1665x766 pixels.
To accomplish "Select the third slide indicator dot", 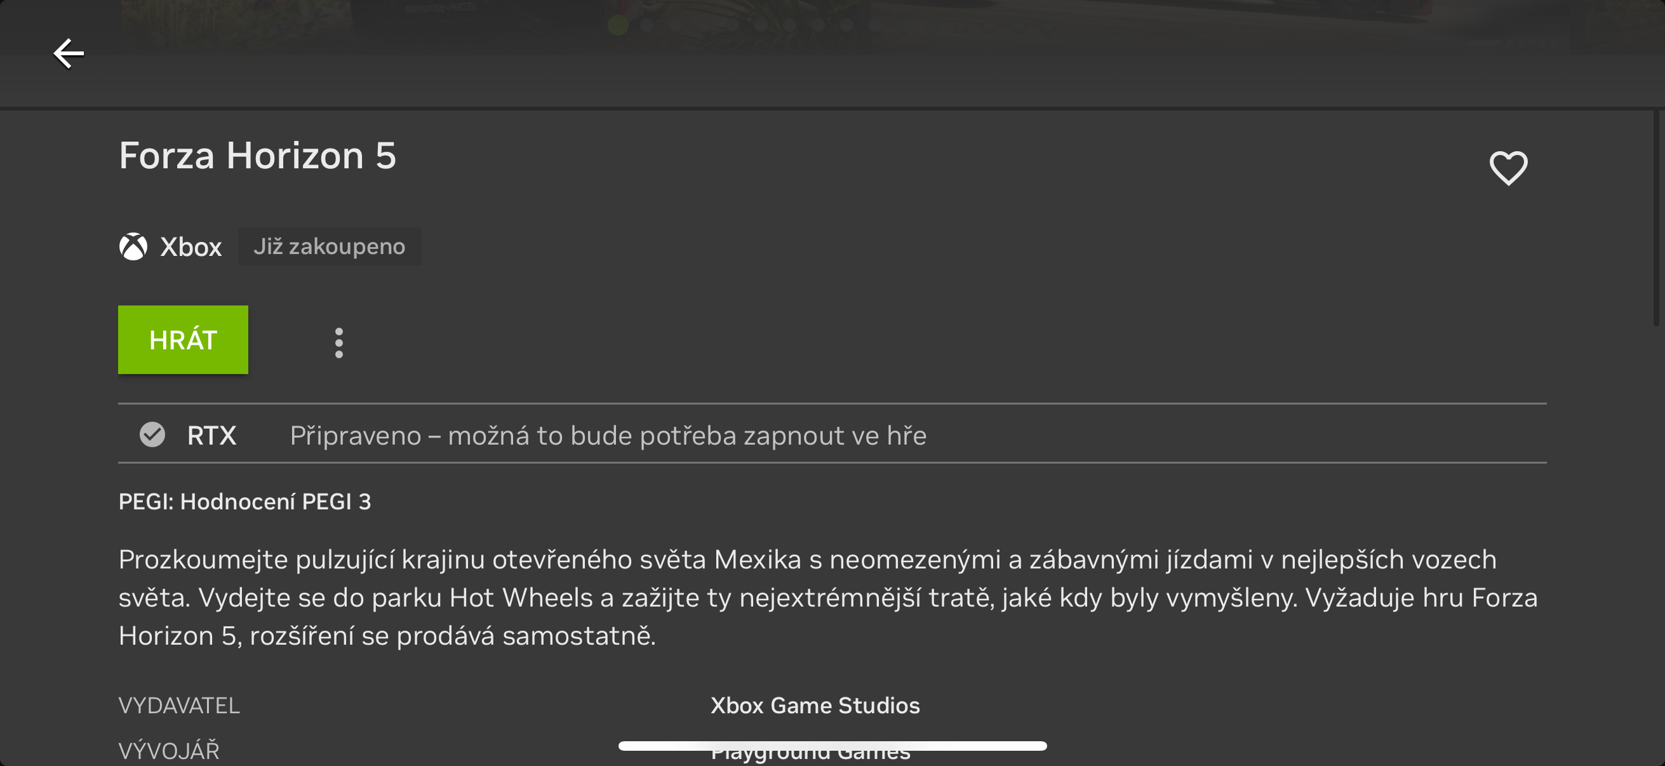I will click(675, 26).
